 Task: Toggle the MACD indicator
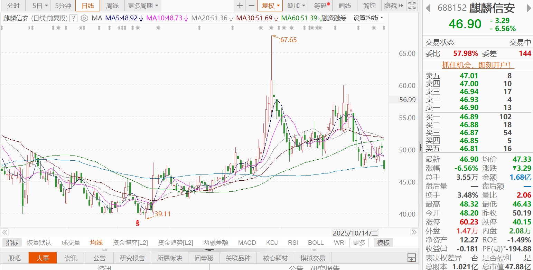pyautogui.click(x=247, y=243)
